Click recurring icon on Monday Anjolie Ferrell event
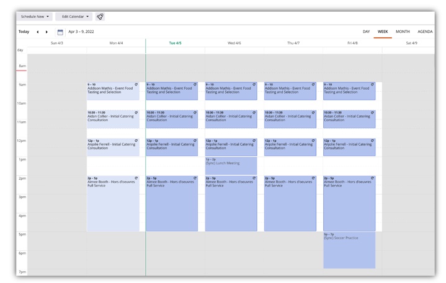The height and width of the screenshot is (283, 446). click(x=136, y=141)
